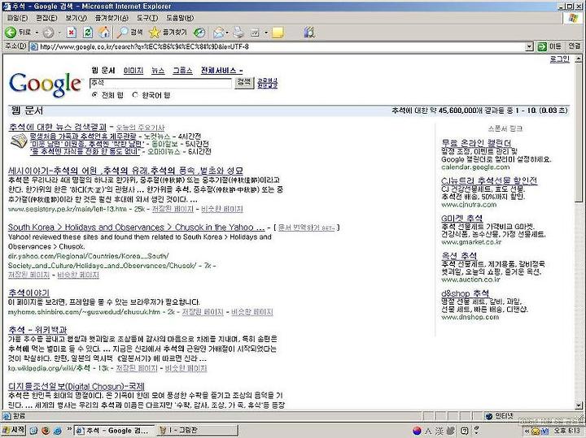This screenshot has height=438, width=586.
Task: Open the 편집(E) menu
Action: pyautogui.click(x=46, y=18)
